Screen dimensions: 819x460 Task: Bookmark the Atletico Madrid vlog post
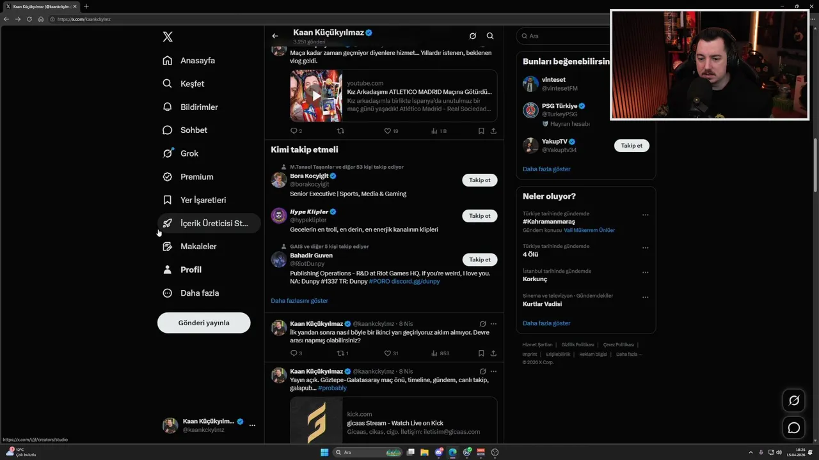481,131
